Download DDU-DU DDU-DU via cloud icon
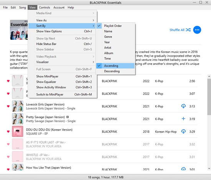 coord(183,131)
